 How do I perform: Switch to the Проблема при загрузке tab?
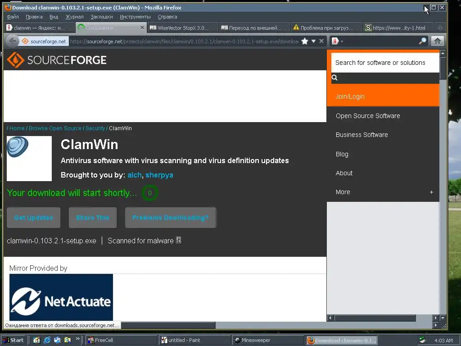pos(326,27)
